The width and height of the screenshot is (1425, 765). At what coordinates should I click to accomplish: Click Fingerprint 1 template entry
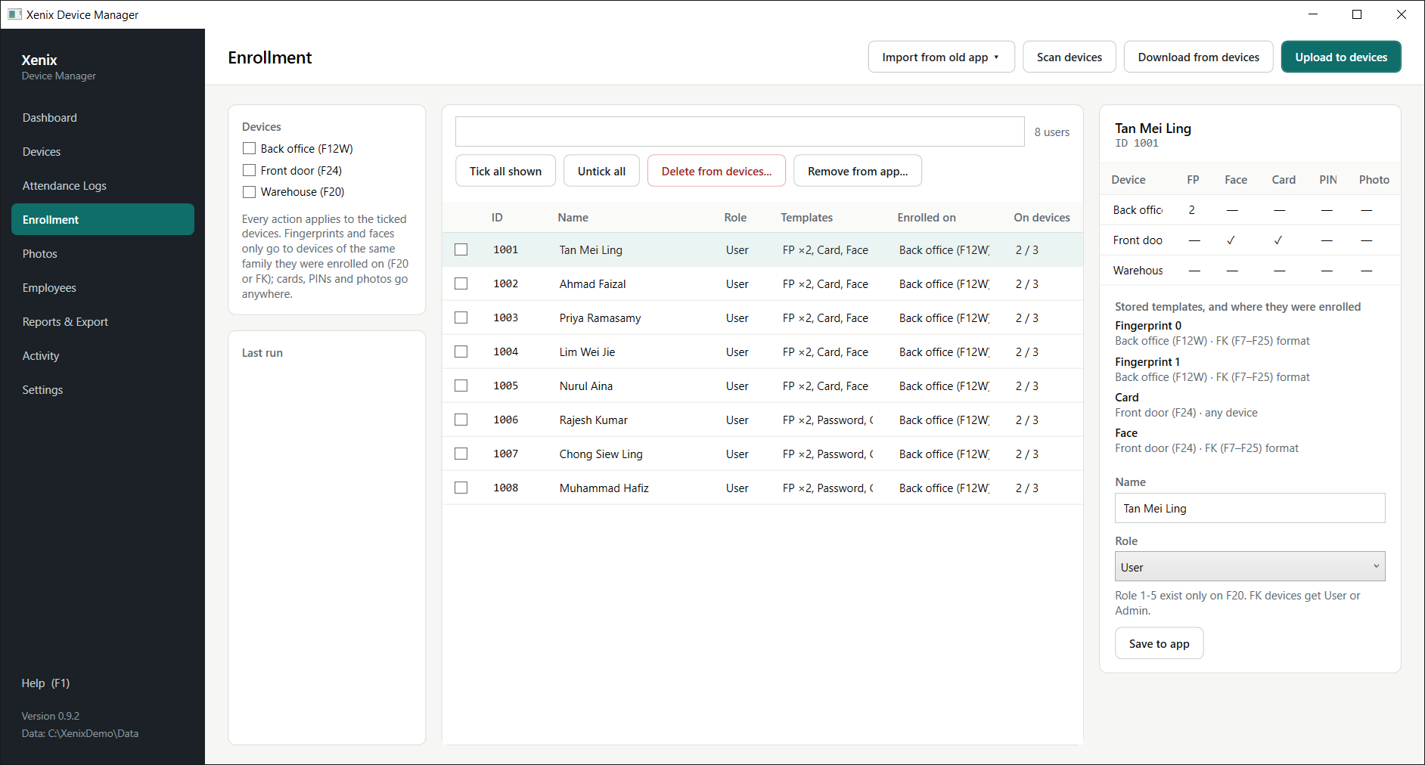[1212, 369]
